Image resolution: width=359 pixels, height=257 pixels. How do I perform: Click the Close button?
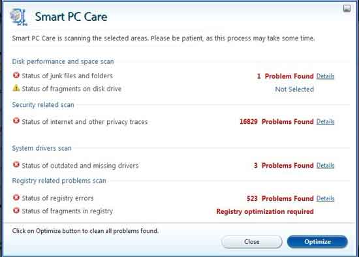click(x=251, y=241)
